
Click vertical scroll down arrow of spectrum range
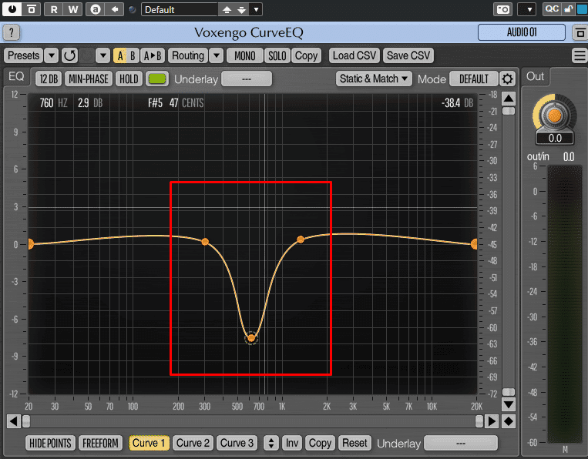coord(509,404)
